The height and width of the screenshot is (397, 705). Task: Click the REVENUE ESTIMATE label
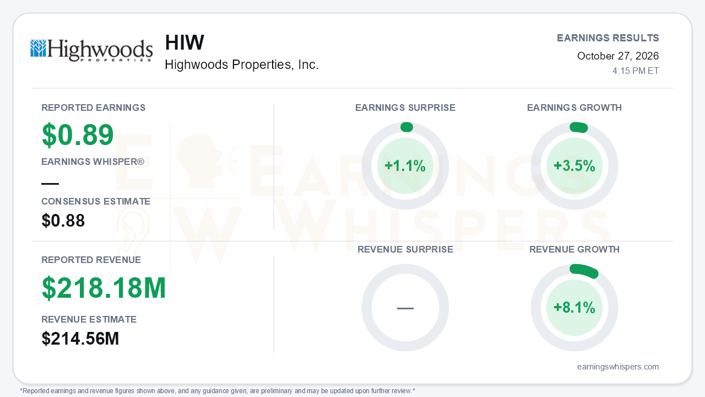pyautogui.click(x=89, y=319)
